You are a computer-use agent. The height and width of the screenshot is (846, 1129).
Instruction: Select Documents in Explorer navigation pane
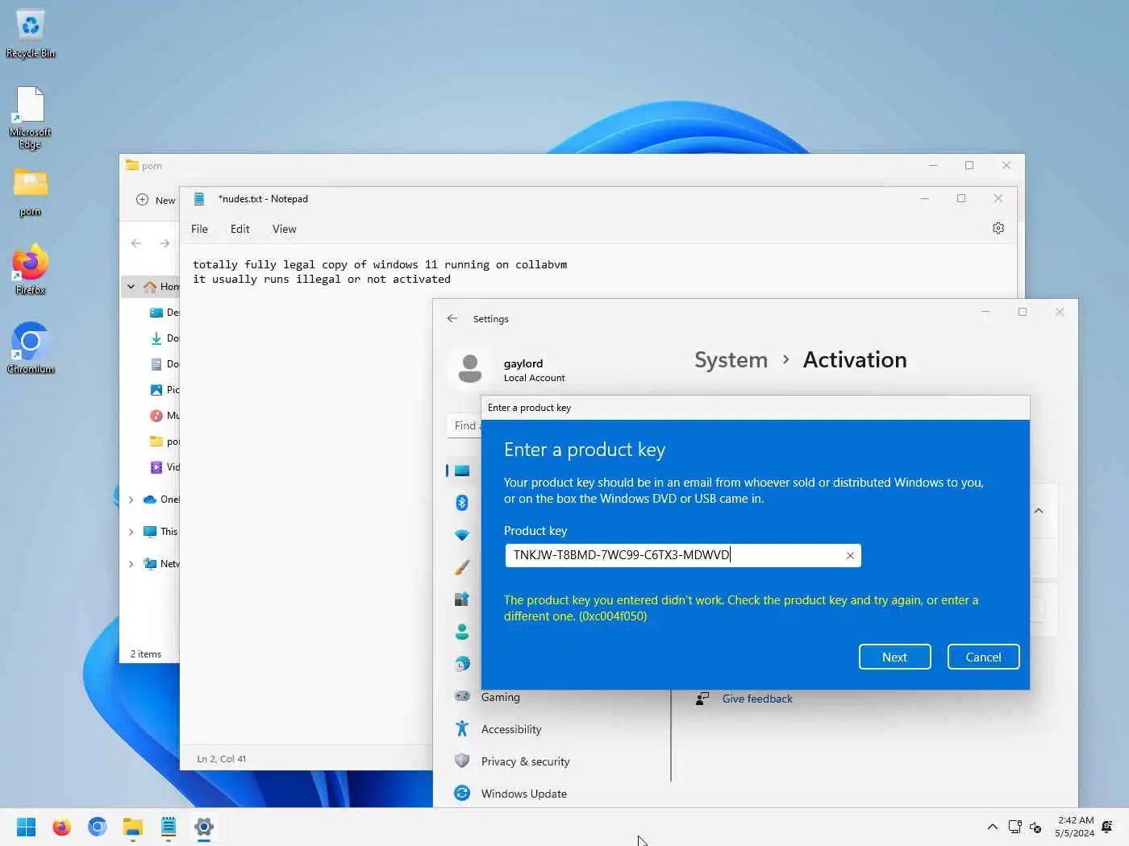click(x=165, y=364)
